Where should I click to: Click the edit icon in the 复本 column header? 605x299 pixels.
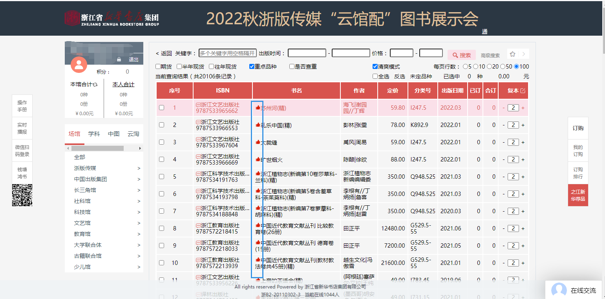click(x=523, y=91)
